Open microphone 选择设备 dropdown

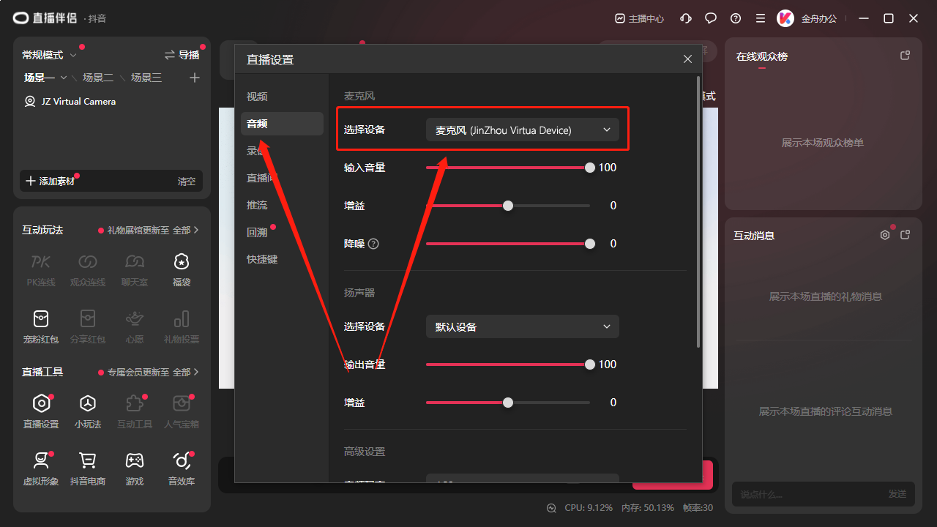523,130
